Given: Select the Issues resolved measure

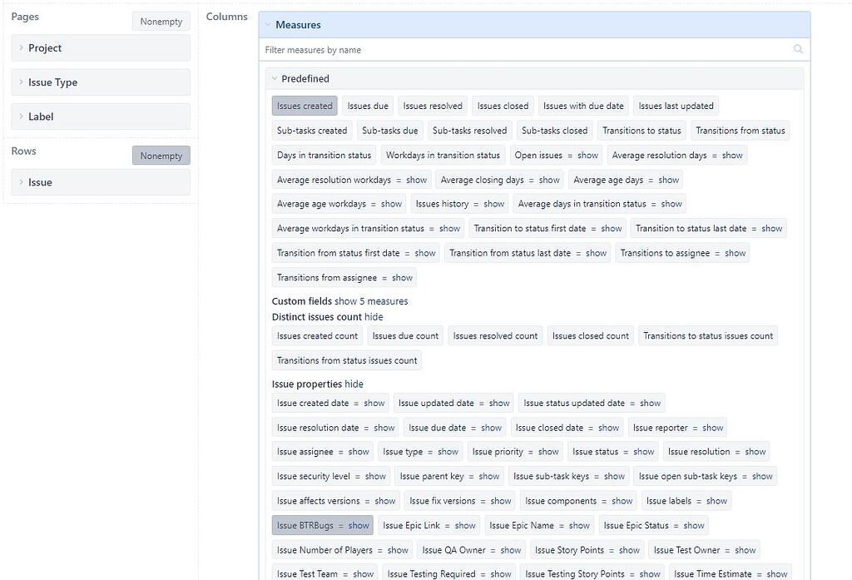Looking at the screenshot, I should click(432, 106).
